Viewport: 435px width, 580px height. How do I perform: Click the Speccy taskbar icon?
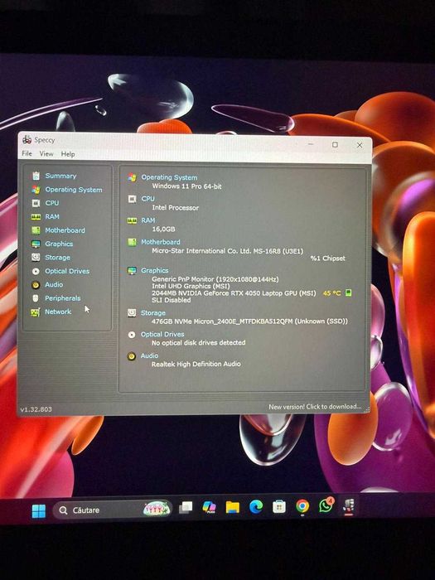(x=349, y=505)
